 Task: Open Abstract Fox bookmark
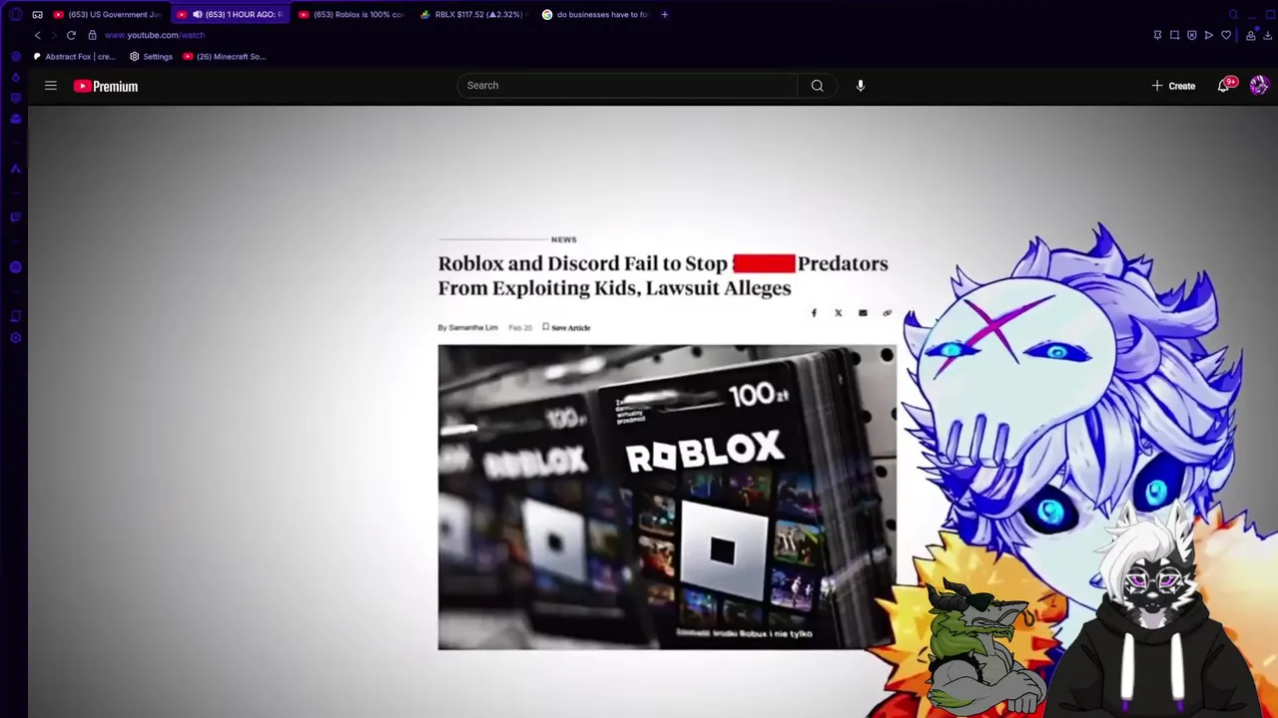coord(75,57)
